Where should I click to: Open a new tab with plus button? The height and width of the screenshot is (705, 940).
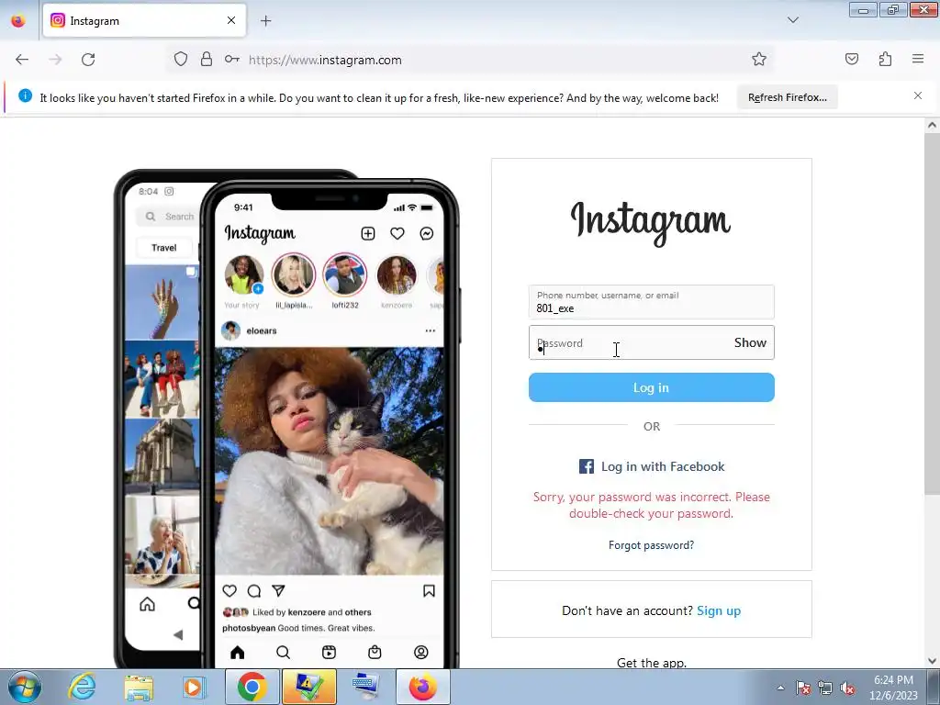pyautogui.click(x=265, y=21)
